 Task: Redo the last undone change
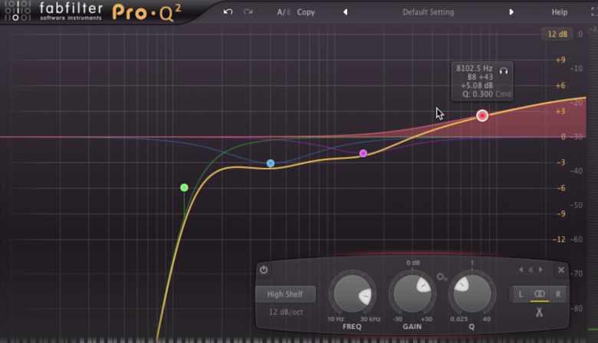click(x=248, y=11)
